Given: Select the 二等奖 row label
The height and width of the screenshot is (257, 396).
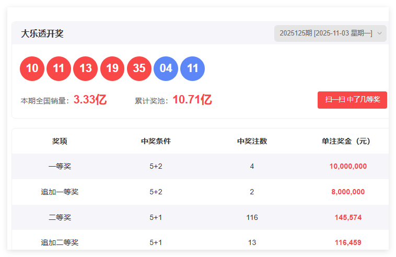Looking at the screenshot, I should click(x=60, y=217).
